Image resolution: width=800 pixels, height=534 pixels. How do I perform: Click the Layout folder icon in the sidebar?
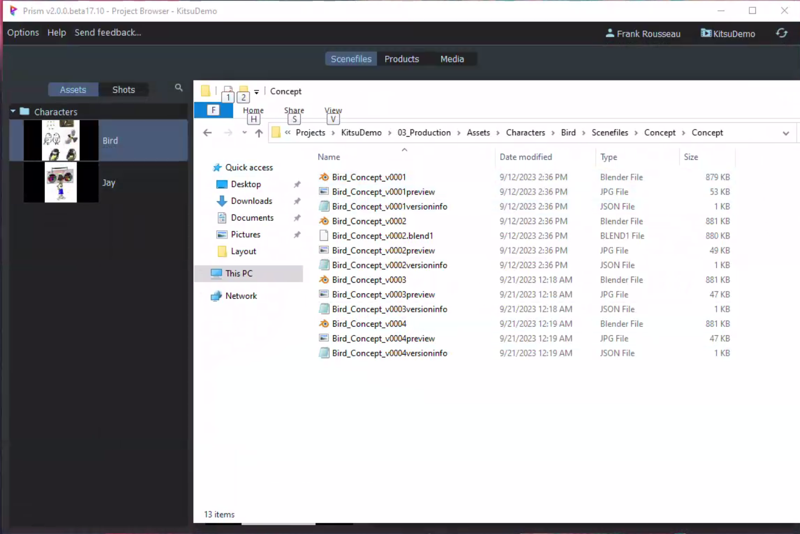[x=222, y=251]
